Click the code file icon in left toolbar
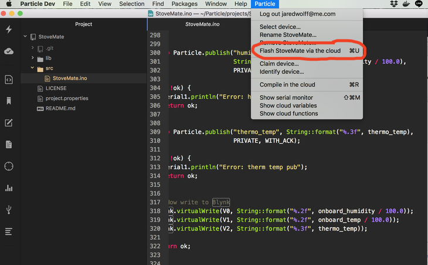Image resolution: width=428 pixels, height=265 pixels. tap(9, 80)
